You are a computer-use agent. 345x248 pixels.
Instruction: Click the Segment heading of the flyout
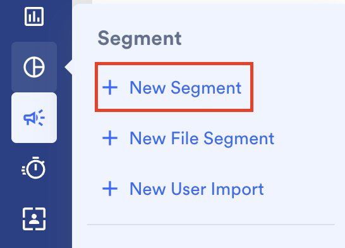click(x=140, y=39)
